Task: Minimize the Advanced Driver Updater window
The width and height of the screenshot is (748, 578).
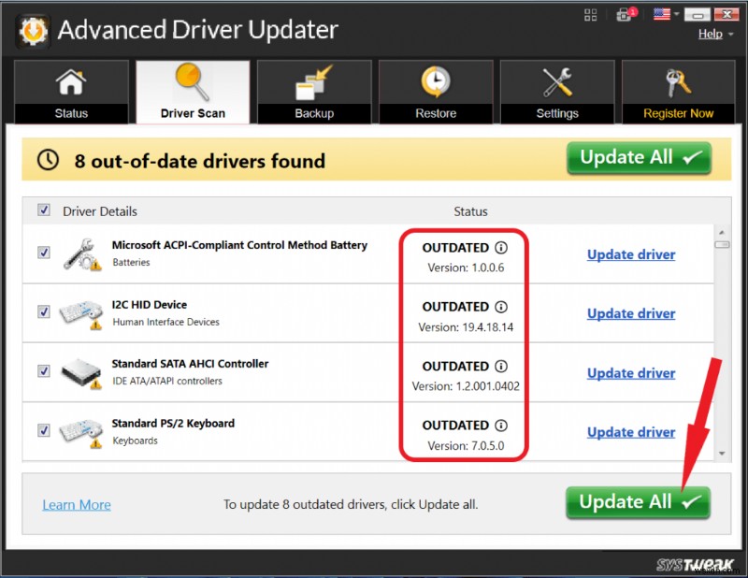Action: click(698, 15)
